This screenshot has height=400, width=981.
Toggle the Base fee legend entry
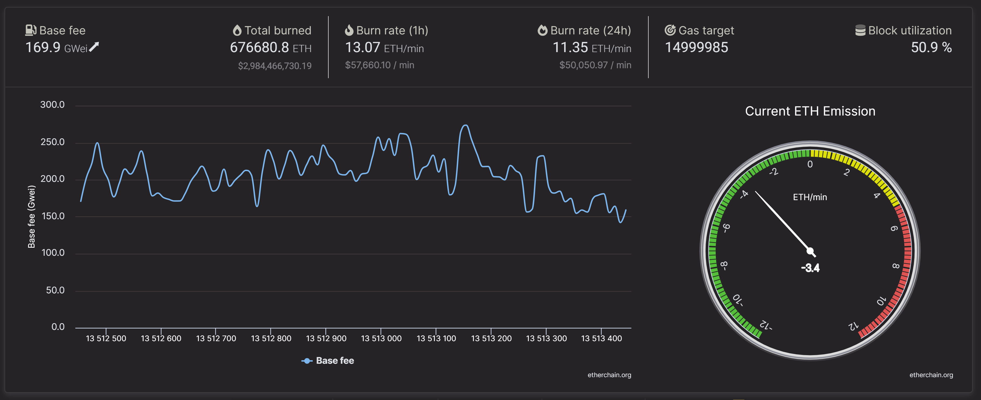pyautogui.click(x=328, y=361)
